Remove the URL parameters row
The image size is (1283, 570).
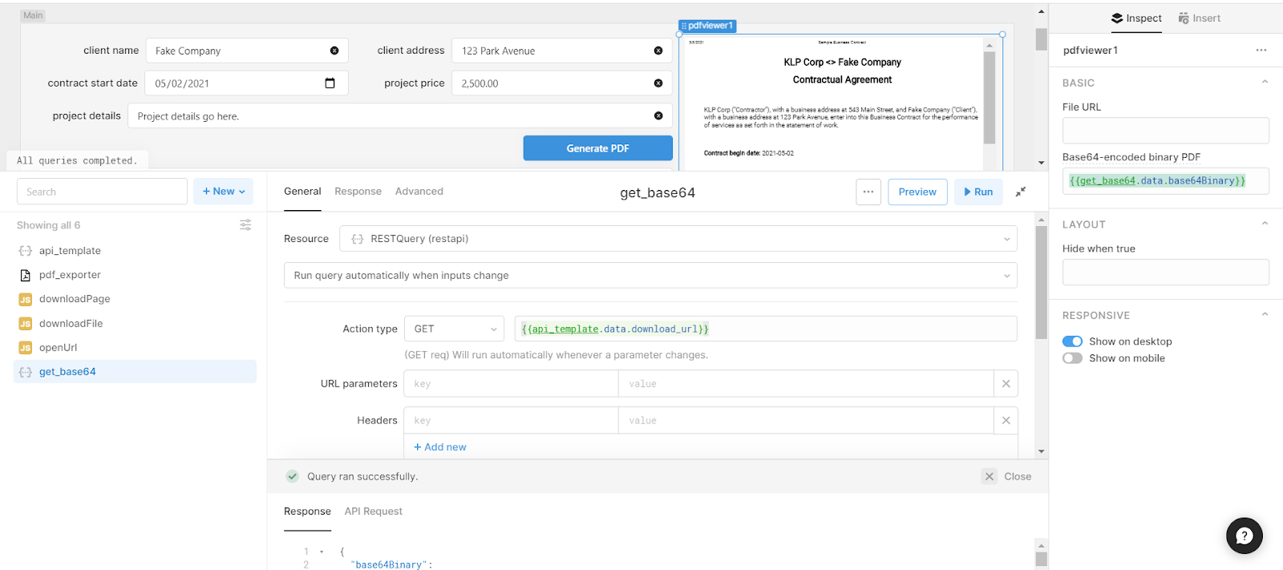click(1006, 383)
